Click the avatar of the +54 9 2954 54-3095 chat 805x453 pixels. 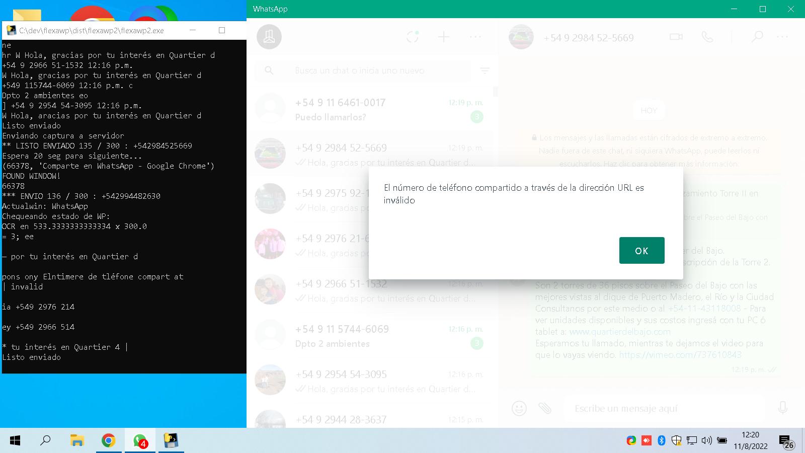[x=270, y=380]
